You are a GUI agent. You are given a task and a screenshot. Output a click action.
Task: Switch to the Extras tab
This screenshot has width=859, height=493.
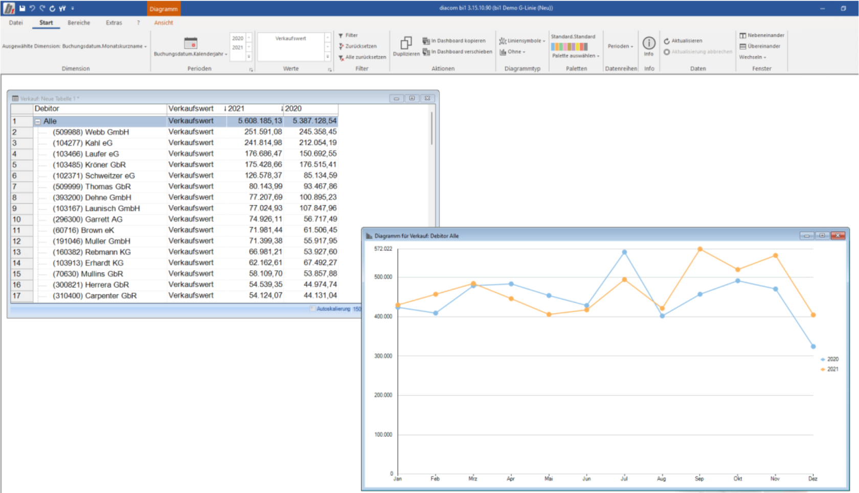click(x=114, y=23)
